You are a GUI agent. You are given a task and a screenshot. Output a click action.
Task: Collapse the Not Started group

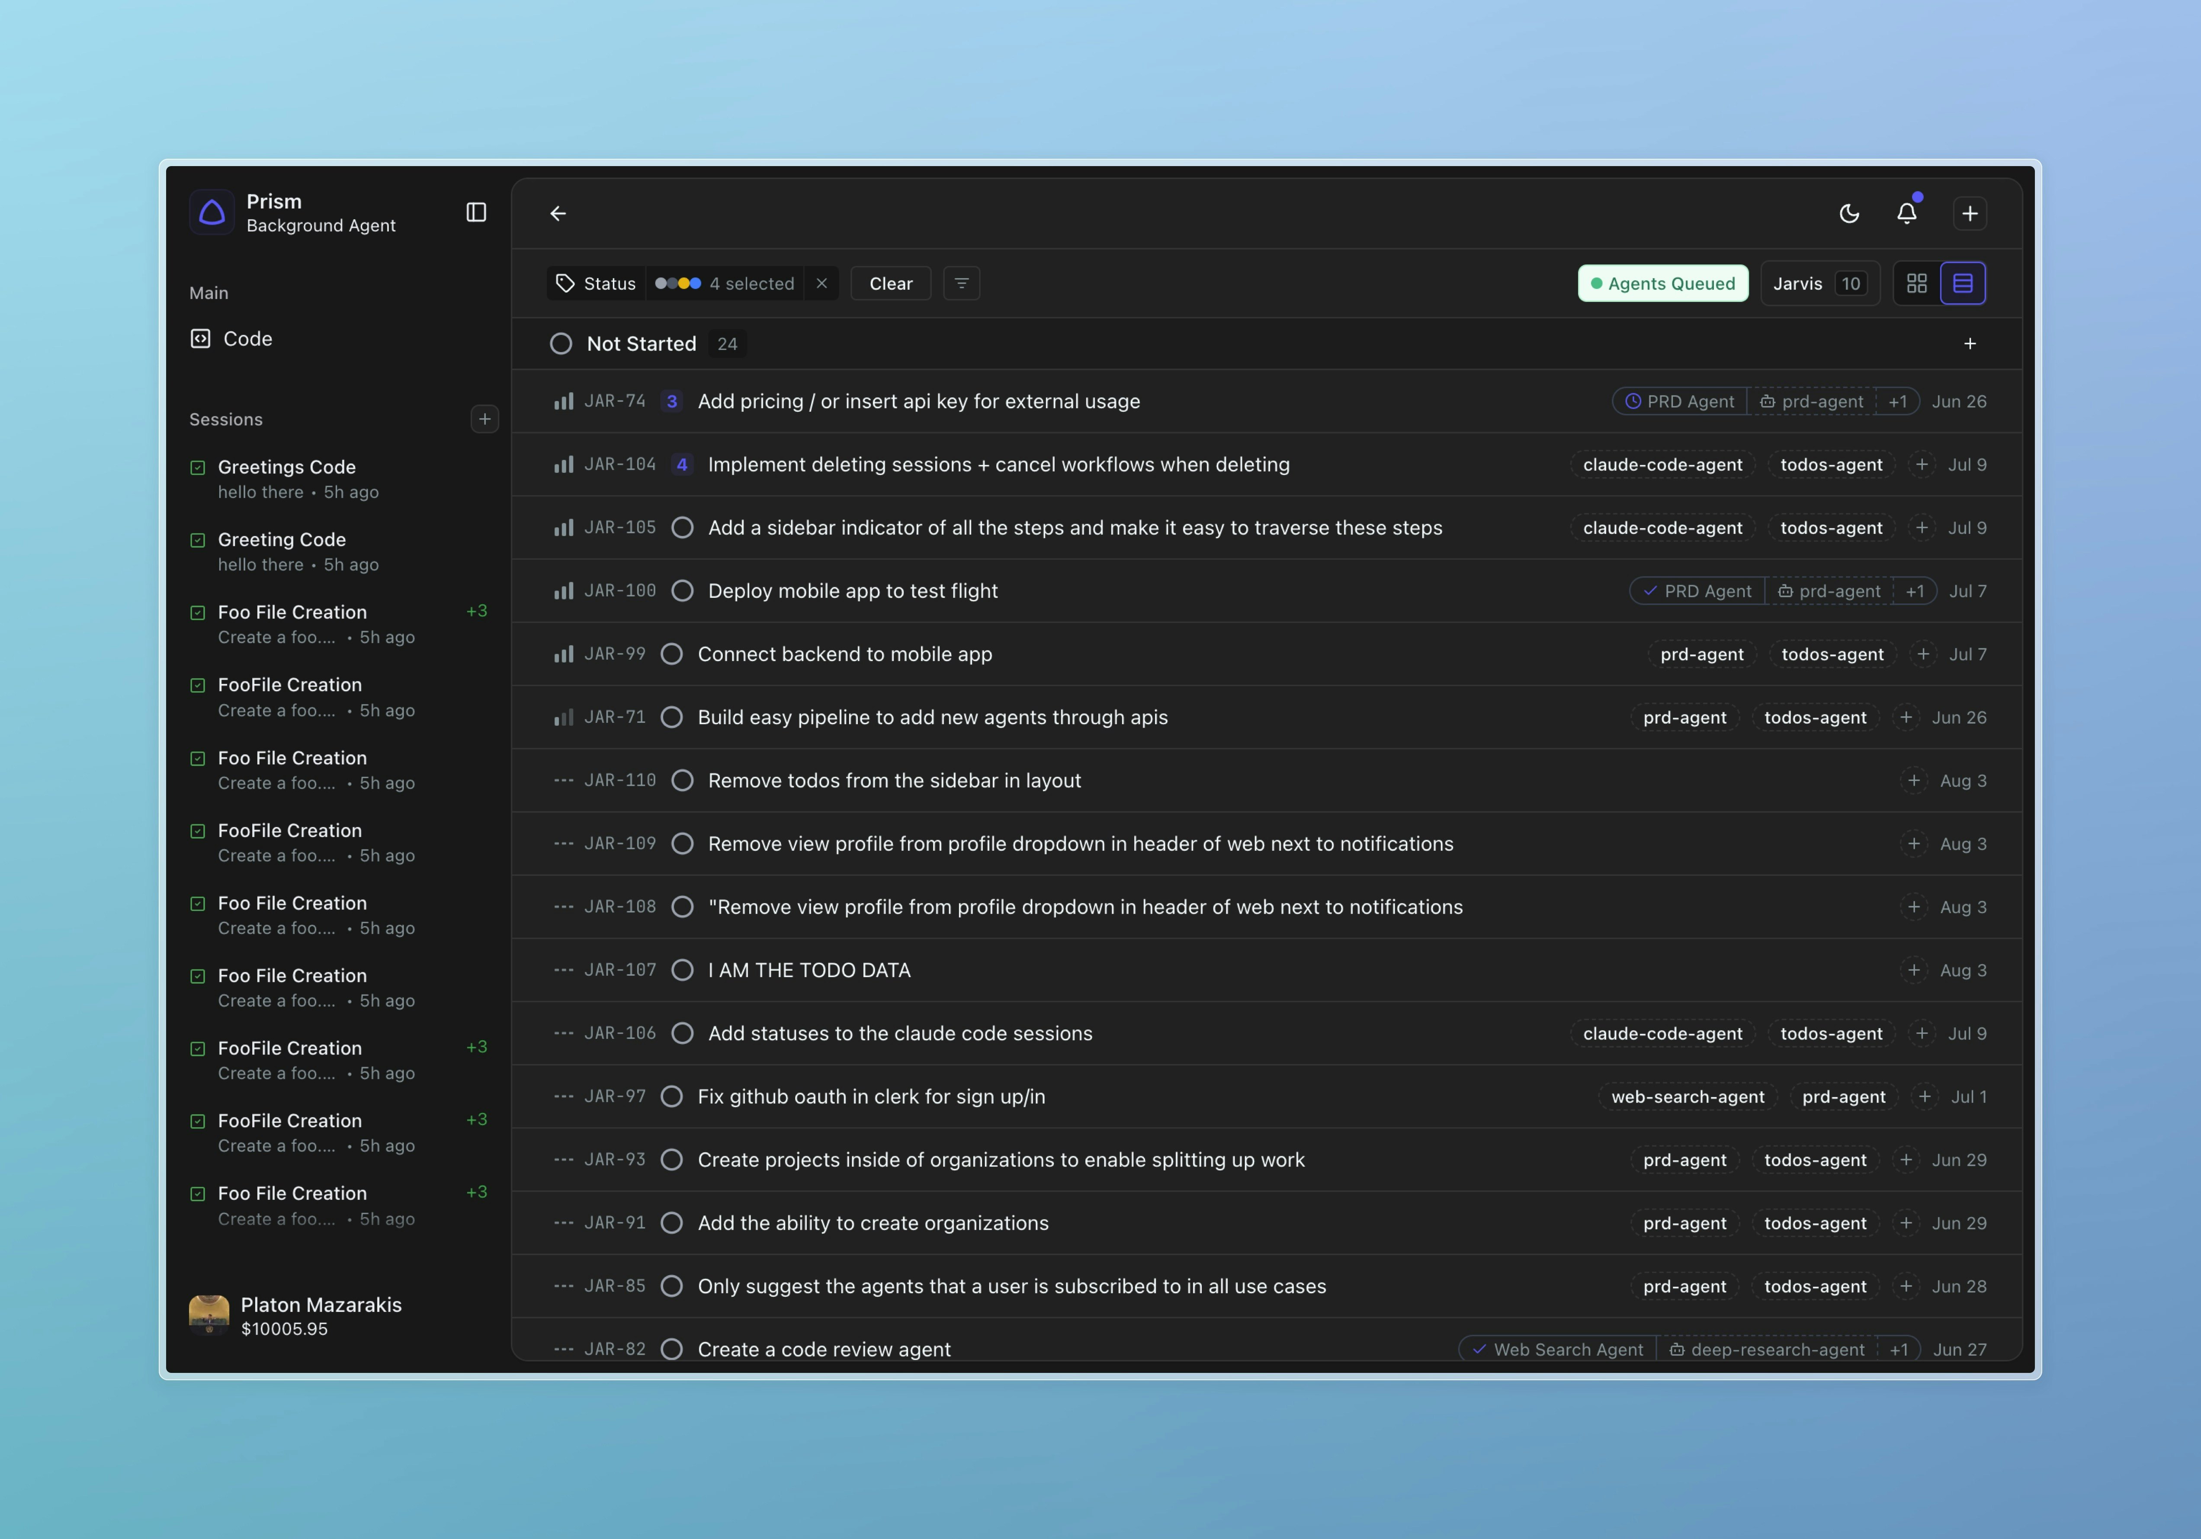(x=561, y=344)
